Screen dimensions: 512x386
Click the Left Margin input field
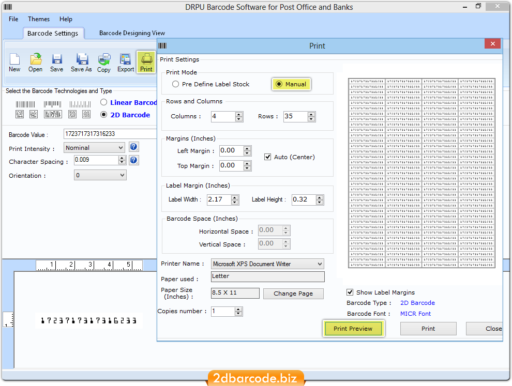232,151
